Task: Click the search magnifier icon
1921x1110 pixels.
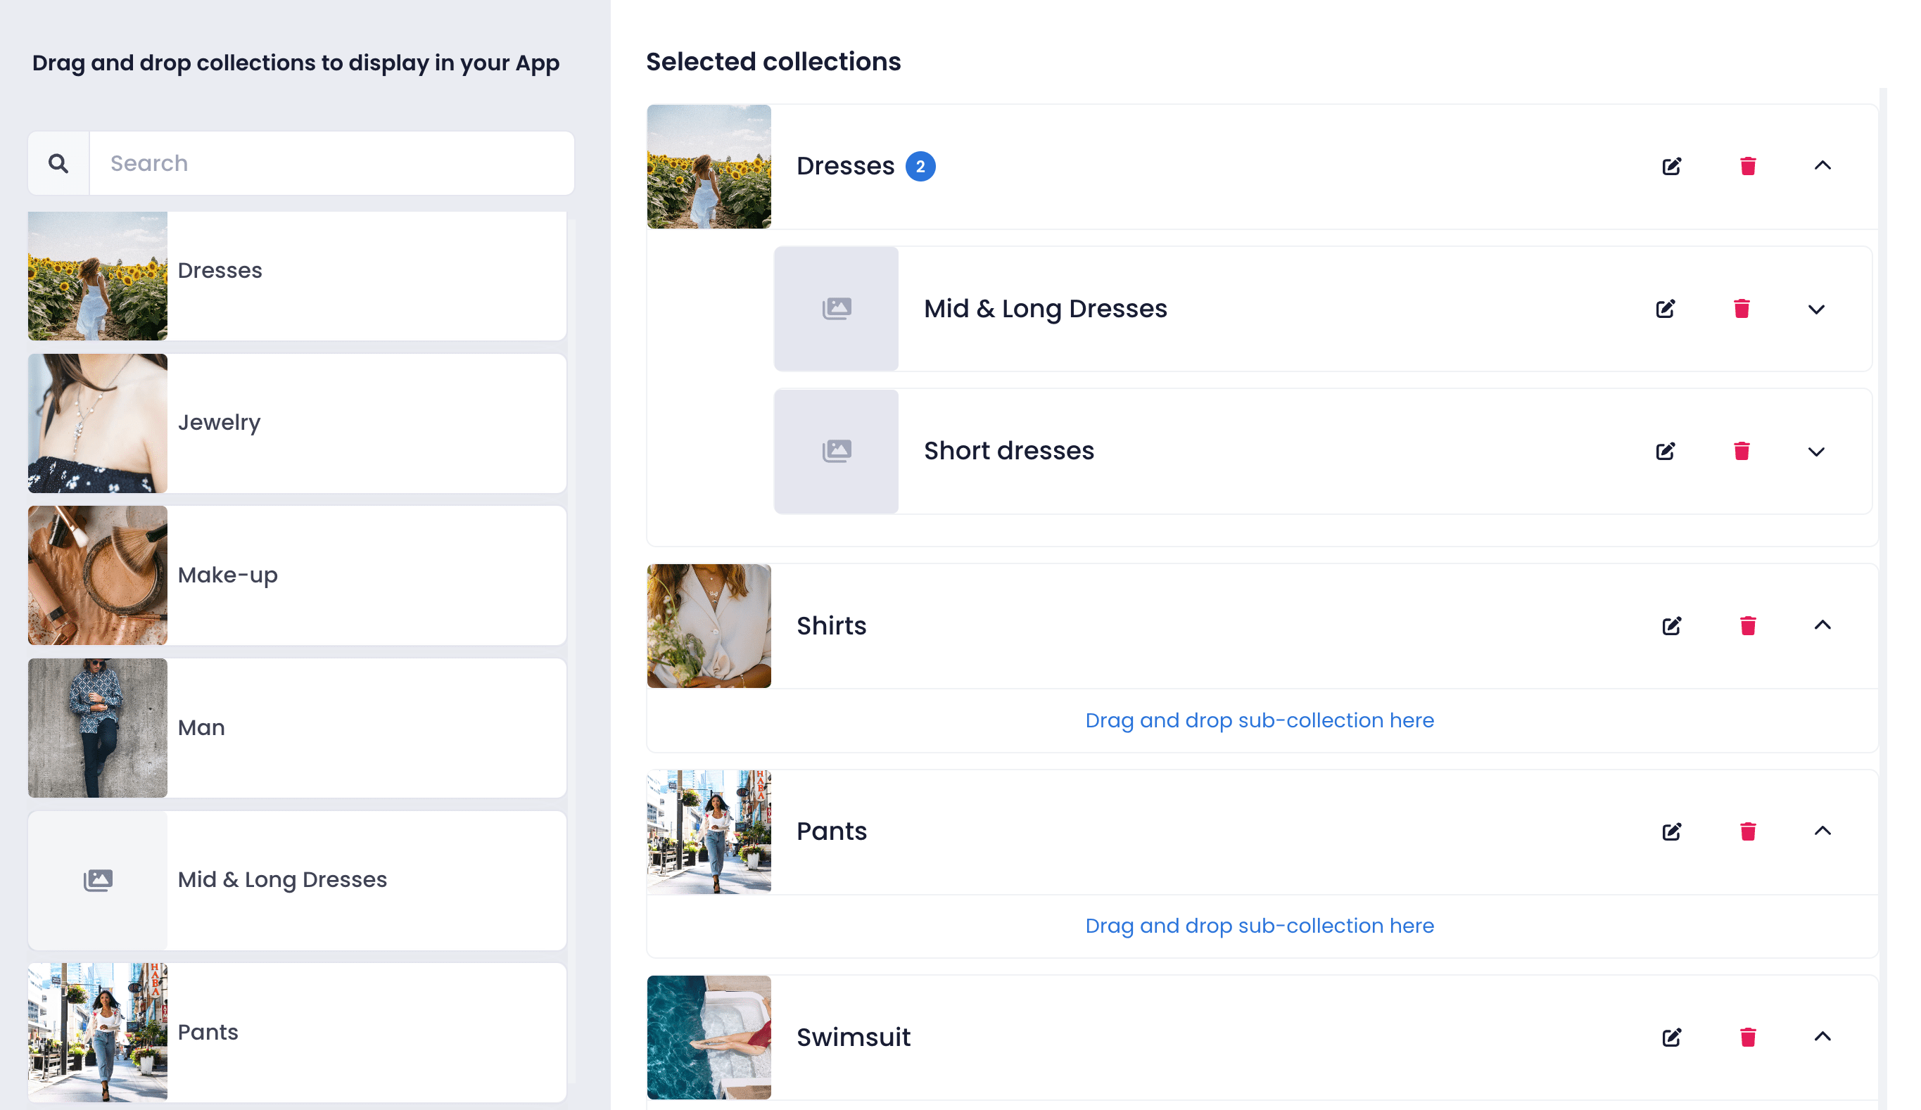Action: pos(58,163)
